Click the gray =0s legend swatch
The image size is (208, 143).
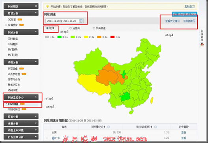point(47,37)
